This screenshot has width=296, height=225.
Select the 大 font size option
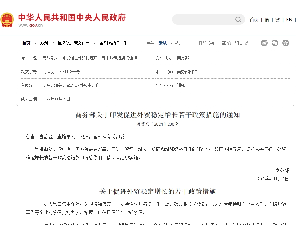click(171, 43)
